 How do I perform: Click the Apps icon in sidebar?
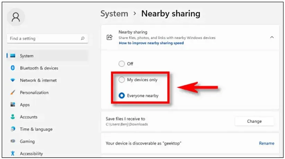pos(13,105)
